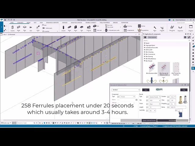Viewport: 195px width, 146px height.
Task: Select the steel Column tool
Action: pos(12,28)
